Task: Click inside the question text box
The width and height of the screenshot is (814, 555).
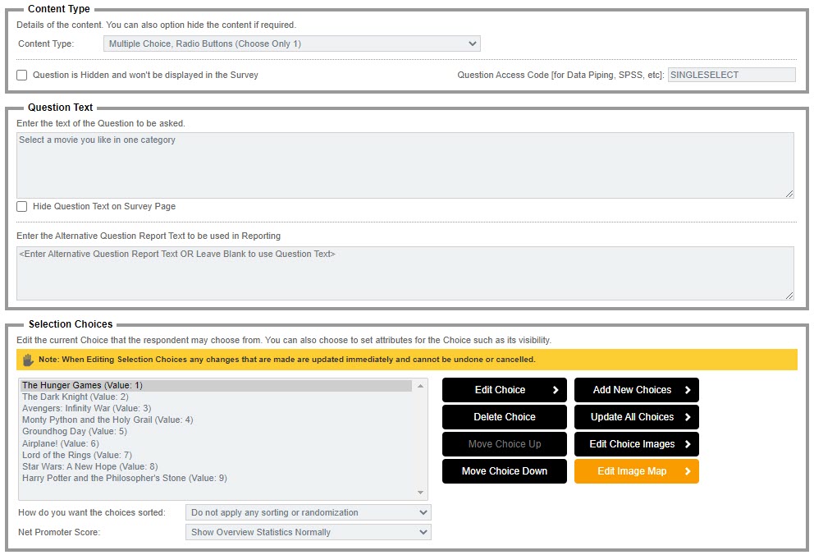Action: click(328, 164)
